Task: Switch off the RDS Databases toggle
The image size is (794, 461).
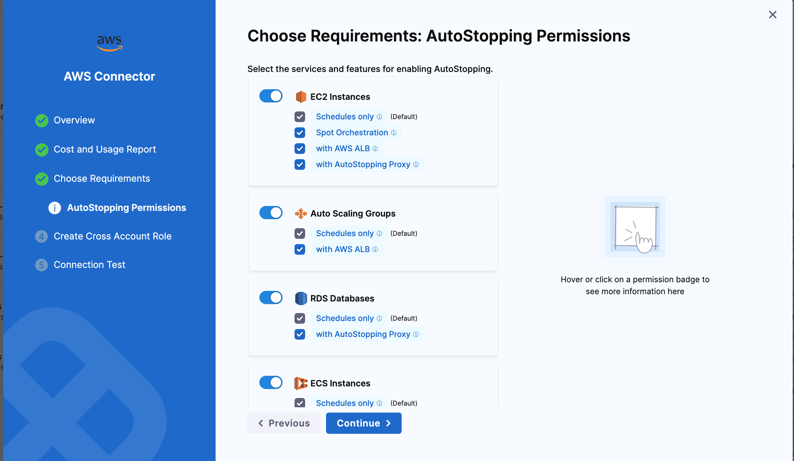Action: tap(271, 298)
